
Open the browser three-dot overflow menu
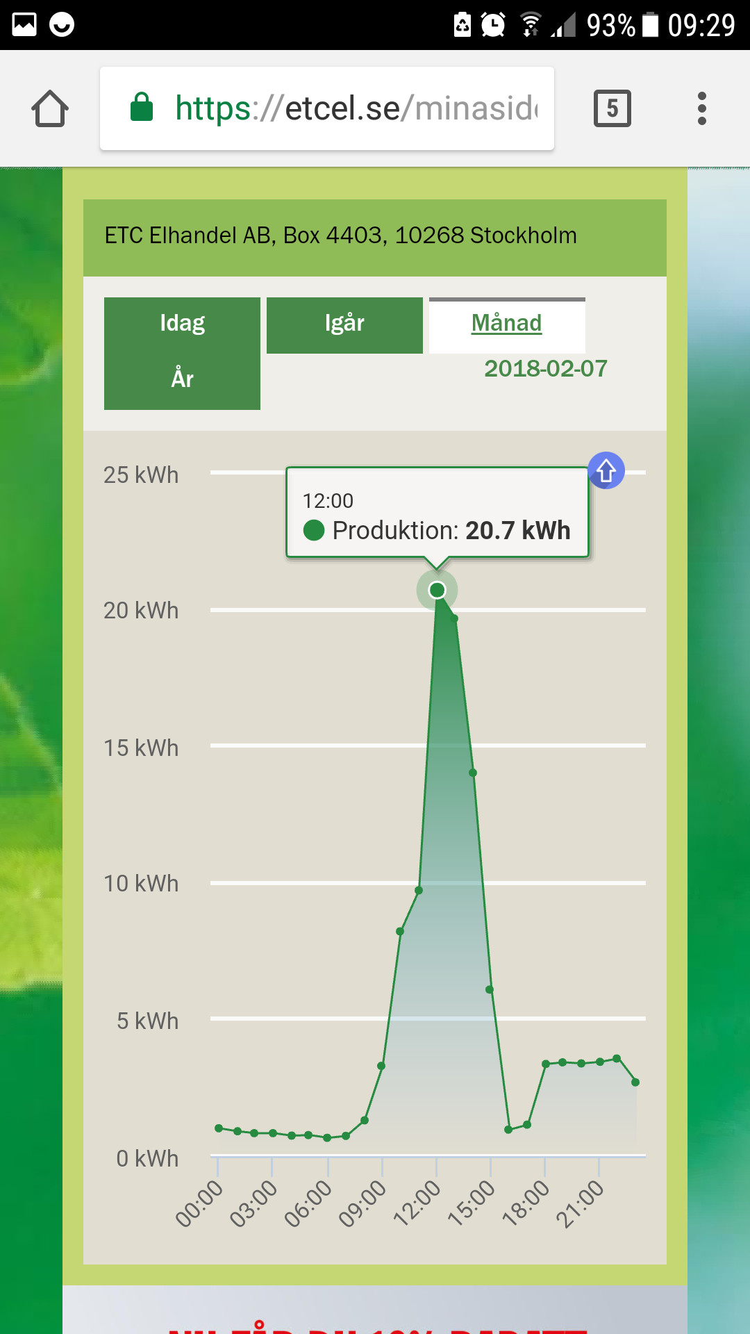[x=701, y=108]
